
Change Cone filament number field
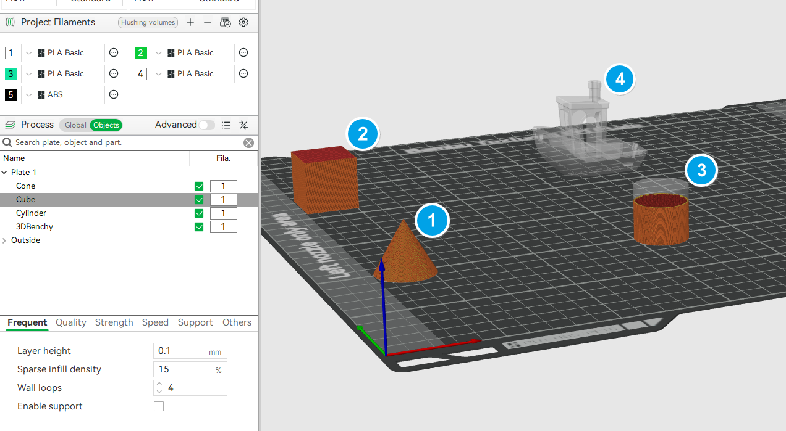tap(224, 186)
